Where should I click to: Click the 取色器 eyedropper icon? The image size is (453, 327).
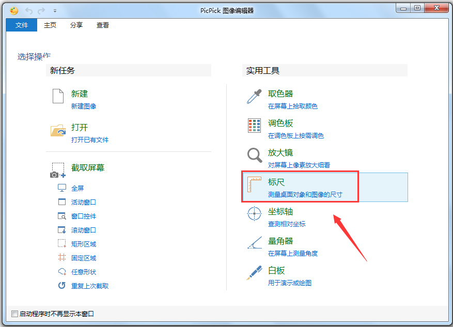pos(254,97)
